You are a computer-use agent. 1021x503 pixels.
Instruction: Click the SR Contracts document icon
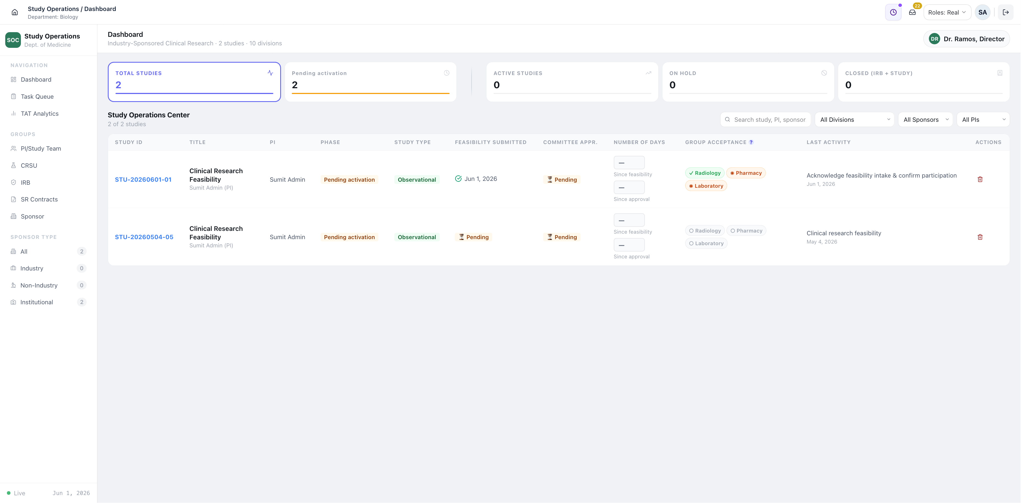click(x=13, y=199)
